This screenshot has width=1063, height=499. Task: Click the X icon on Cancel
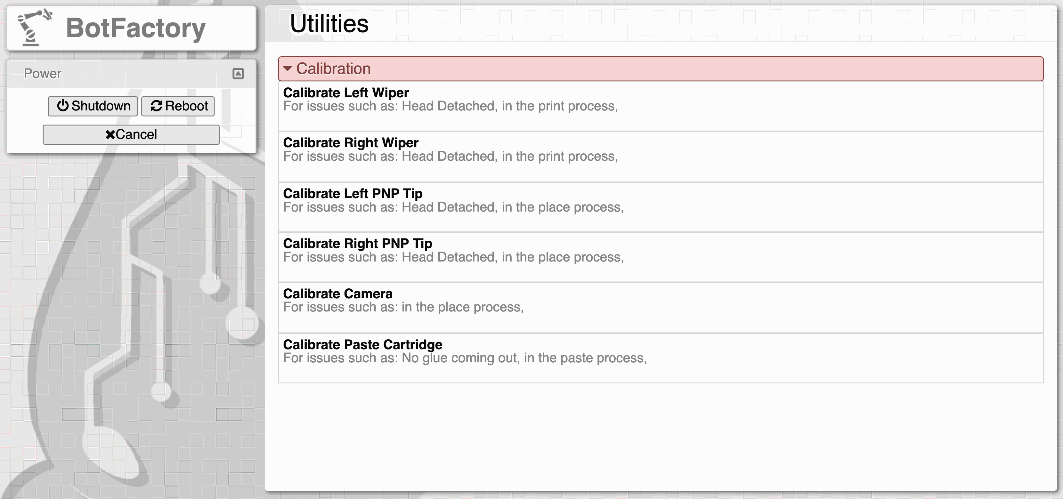tap(110, 135)
